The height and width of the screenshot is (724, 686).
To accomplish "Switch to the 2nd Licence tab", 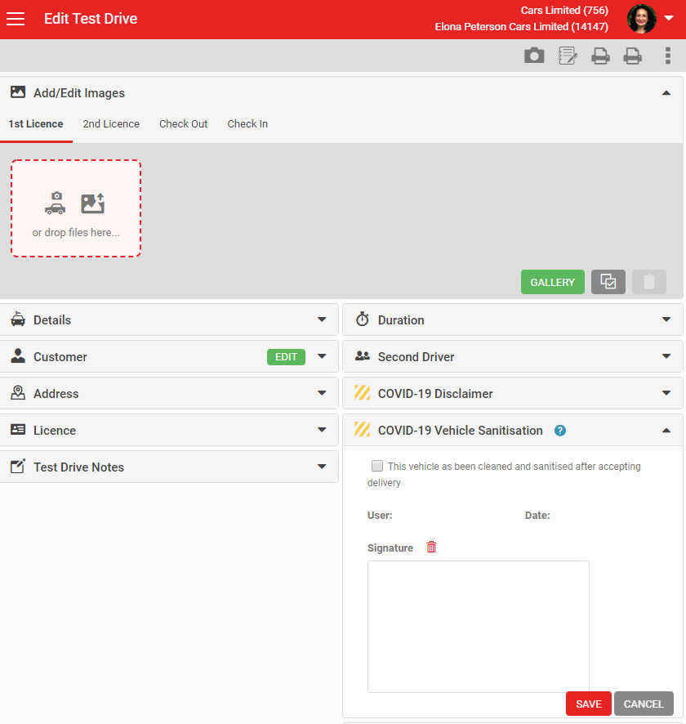I will tap(111, 123).
